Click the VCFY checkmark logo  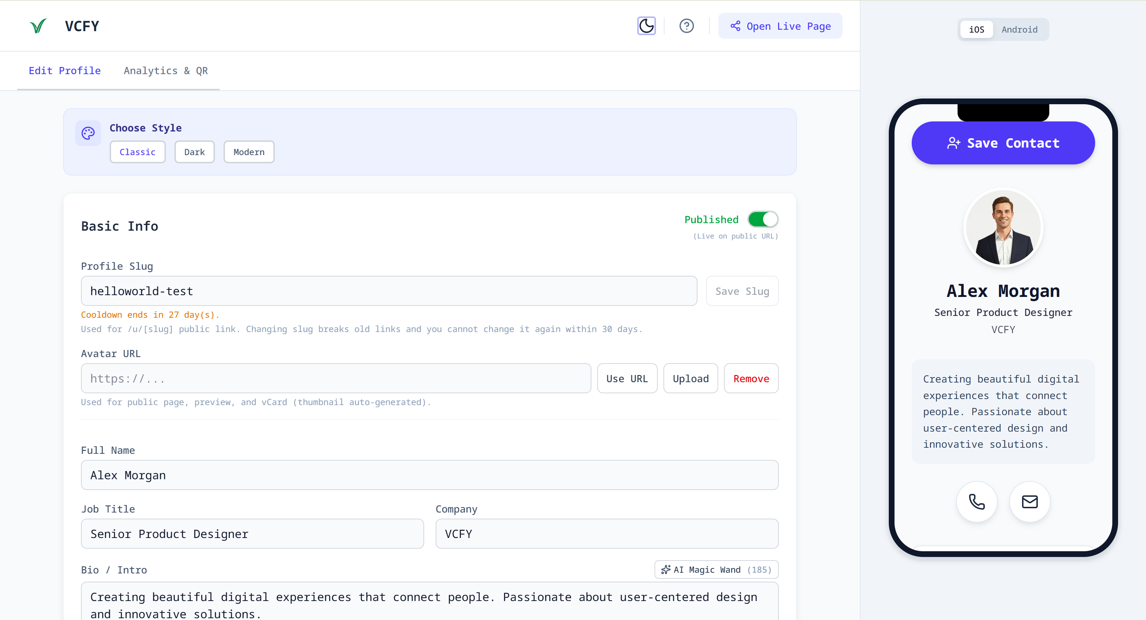pyautogui.click(x=38, y=25)
